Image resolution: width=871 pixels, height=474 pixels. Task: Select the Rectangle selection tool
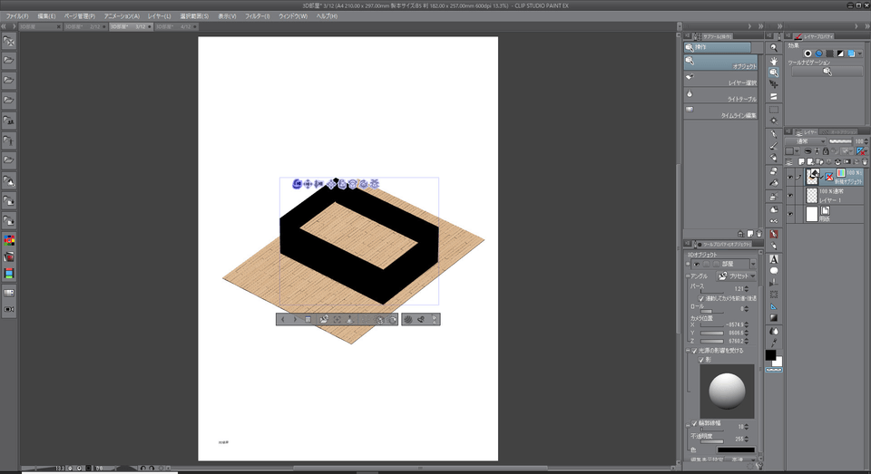click(x=774, y=109)
